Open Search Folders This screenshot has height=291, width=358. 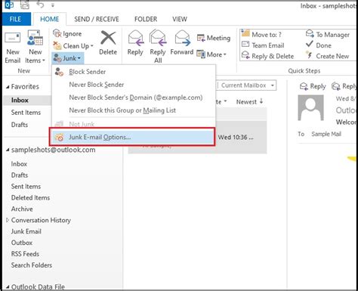pos(32,265)
